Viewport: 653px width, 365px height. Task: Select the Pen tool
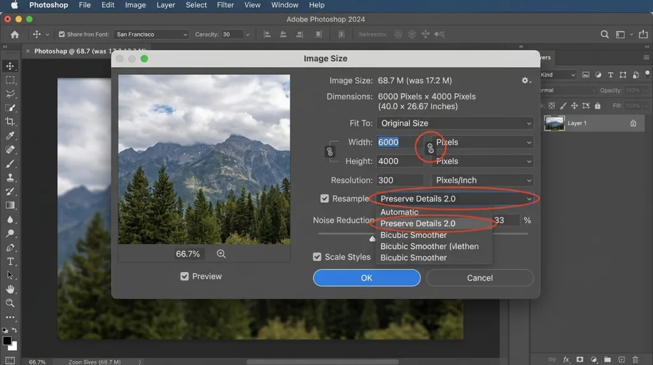pyautogui.click(x=10, y=248)
